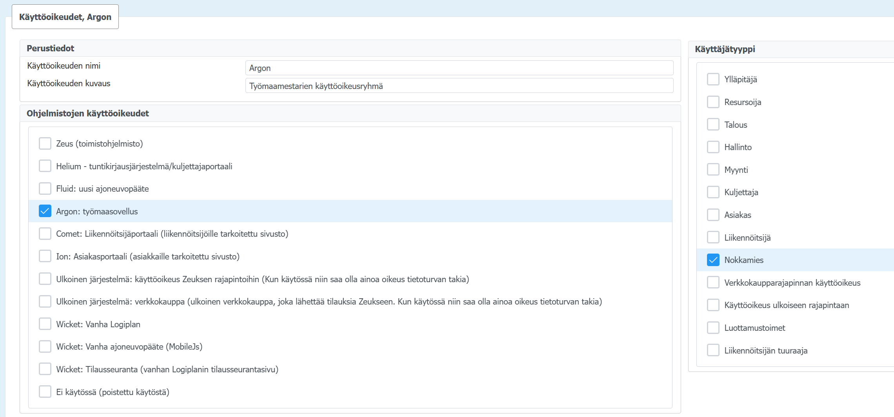Click the Käyttäjätyyppi panel header
The image size is (894, 417).
coord(791,49)
